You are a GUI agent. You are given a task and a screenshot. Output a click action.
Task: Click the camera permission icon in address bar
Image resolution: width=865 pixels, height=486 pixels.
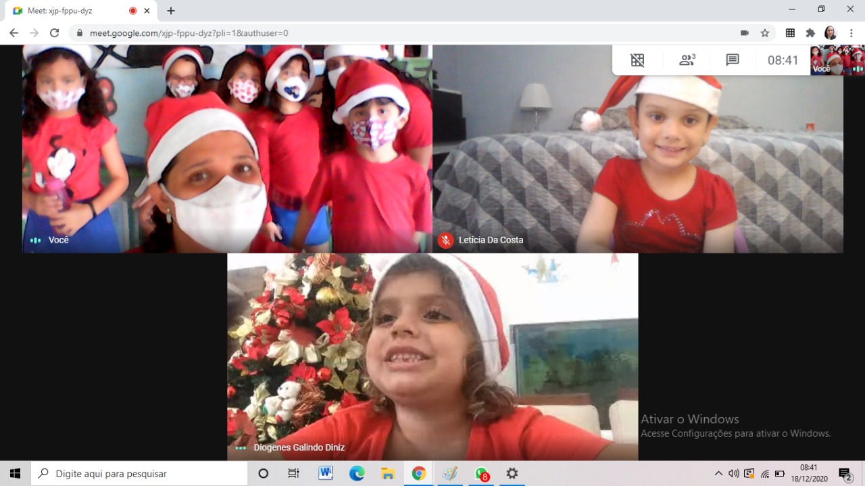(x=745, y=32)
